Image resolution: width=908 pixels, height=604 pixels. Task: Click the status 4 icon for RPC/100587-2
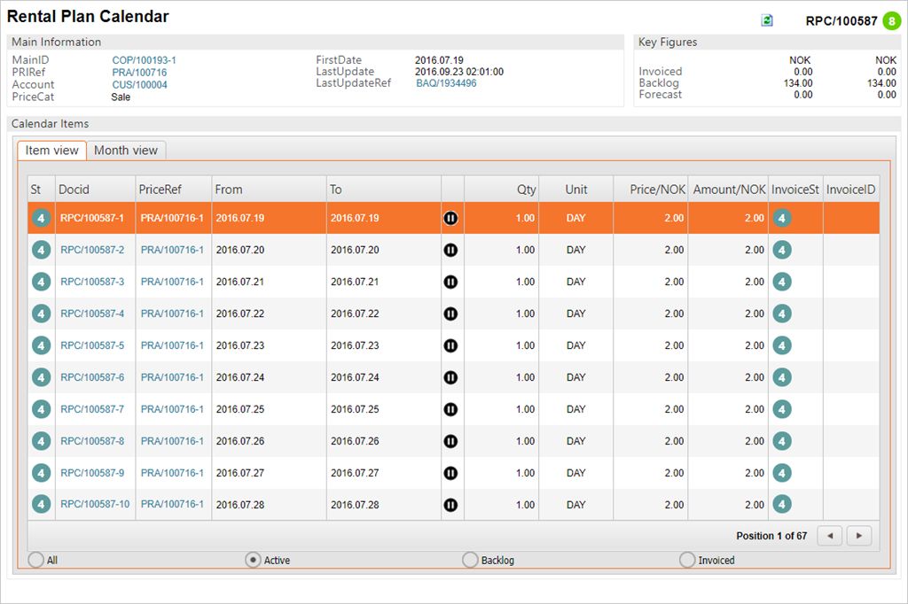pyautogui.click(x=41, y=250)
